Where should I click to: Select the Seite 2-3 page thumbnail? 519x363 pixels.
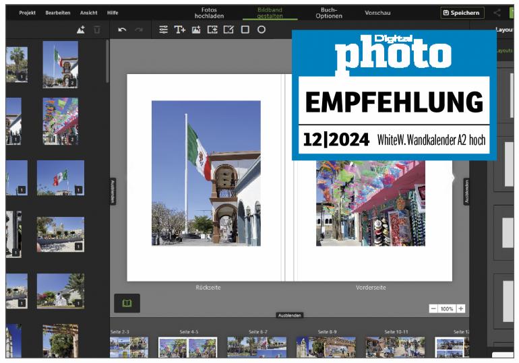129,347
